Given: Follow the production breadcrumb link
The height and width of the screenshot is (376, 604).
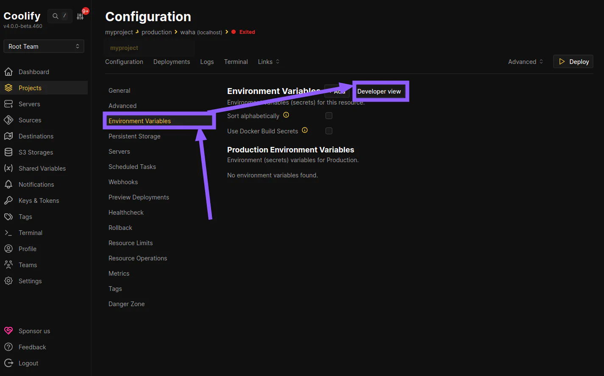Looking at the screenshot, I should tap(156, 32).
